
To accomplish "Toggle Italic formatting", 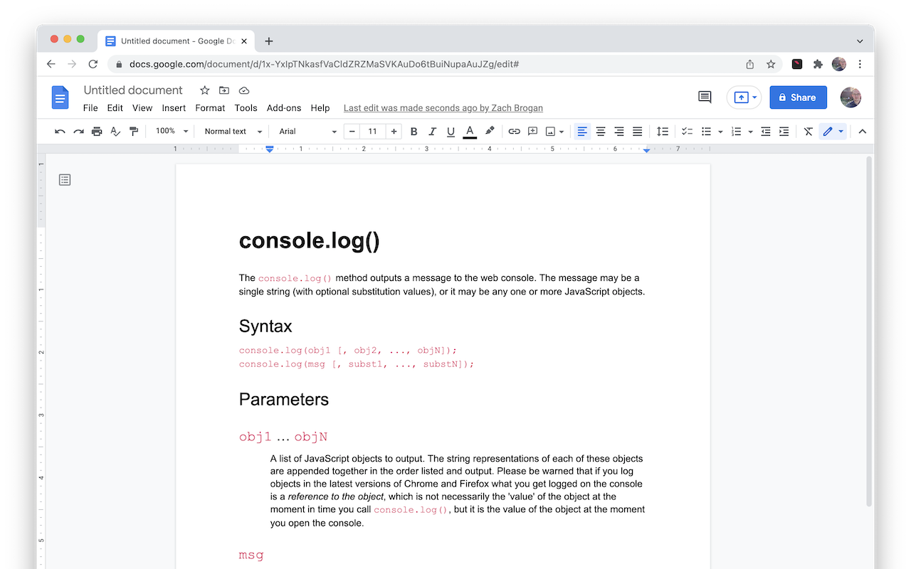I will (x=432, y=132).
